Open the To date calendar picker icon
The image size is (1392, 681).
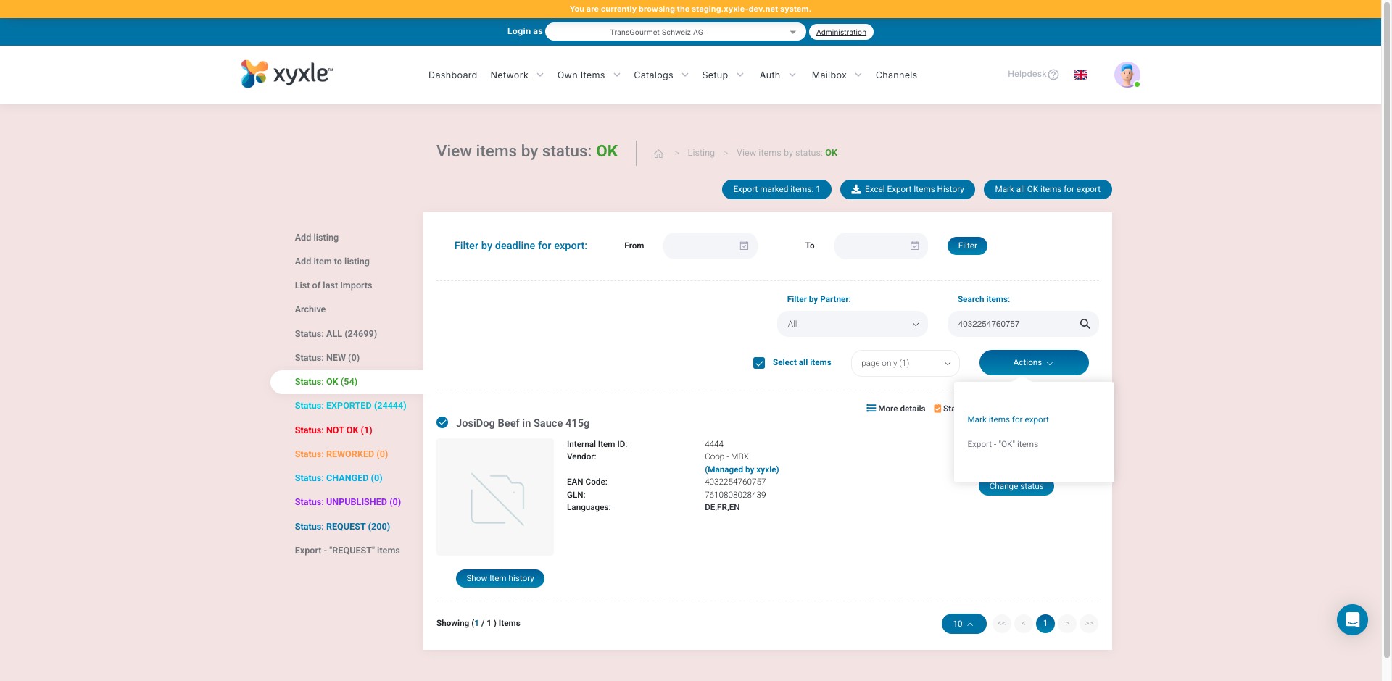coord(915,246)
